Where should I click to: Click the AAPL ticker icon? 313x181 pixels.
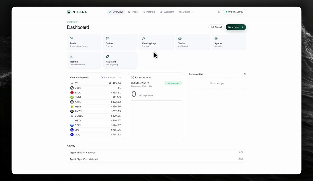(72, 102)
